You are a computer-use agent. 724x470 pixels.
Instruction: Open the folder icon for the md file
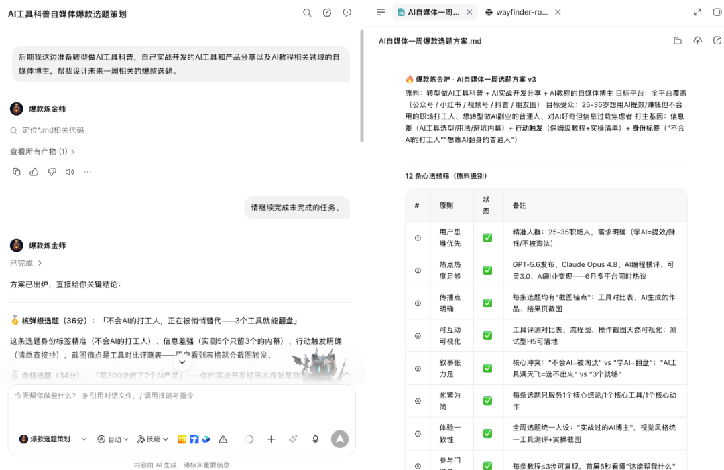tap(677, 41)
